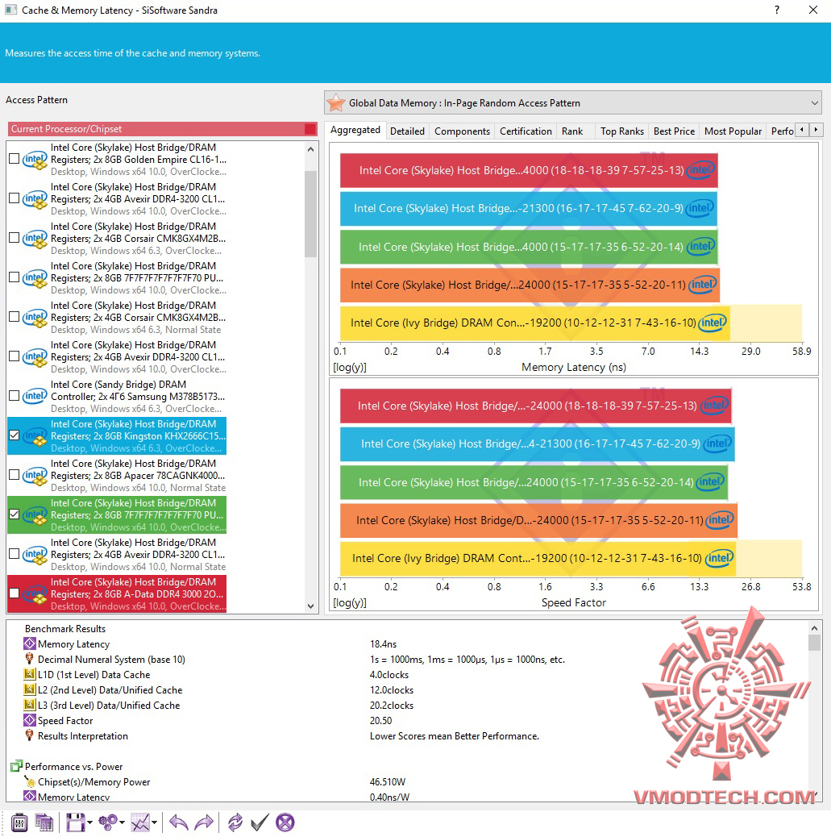The height and width of the screenshot is (837, 831).
Task: Check the Corsair CMK8GX4M2B OverClocked entry checkbox
Action: pyautogui.click(x=15, y=238)
